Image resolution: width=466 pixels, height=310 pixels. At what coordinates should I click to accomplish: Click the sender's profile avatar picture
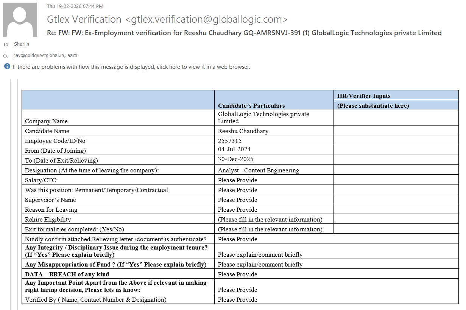point(20,20)
